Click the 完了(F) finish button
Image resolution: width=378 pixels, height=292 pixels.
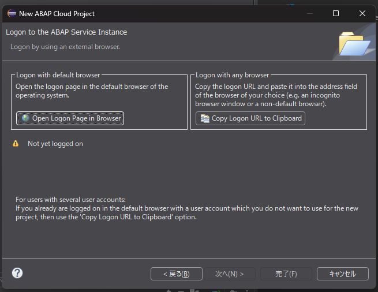click(x=286, y=274)
